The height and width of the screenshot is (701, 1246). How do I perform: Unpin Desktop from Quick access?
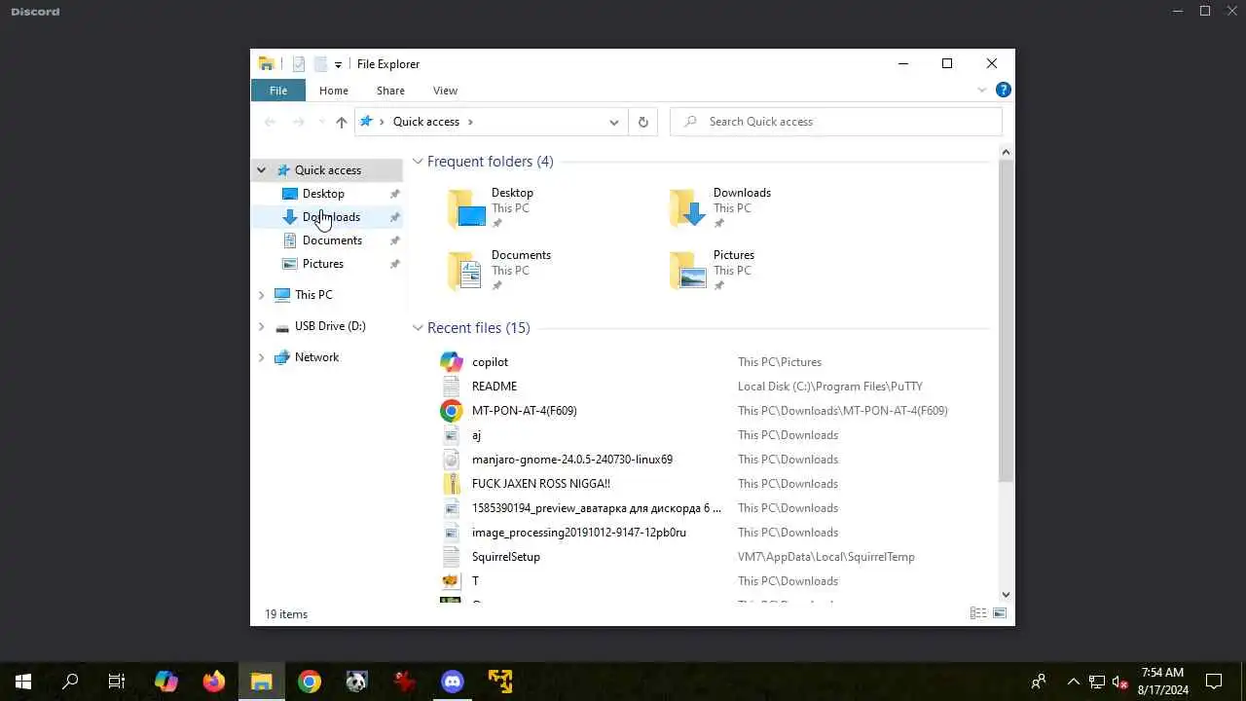tap(394, 194)
